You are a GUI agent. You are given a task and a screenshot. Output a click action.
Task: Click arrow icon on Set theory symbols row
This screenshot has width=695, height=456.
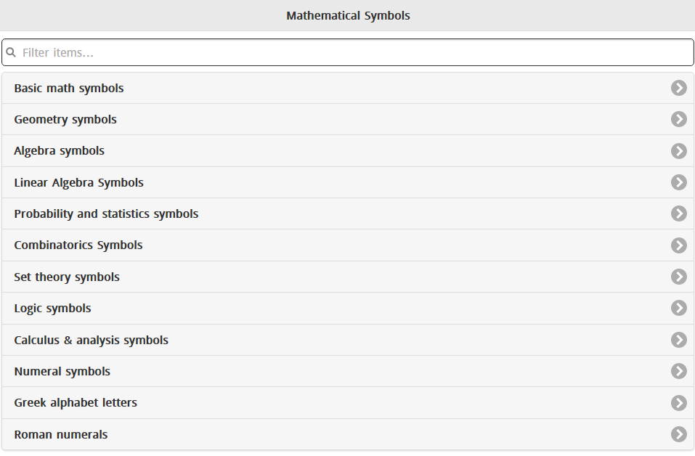[x=678, y=277]
